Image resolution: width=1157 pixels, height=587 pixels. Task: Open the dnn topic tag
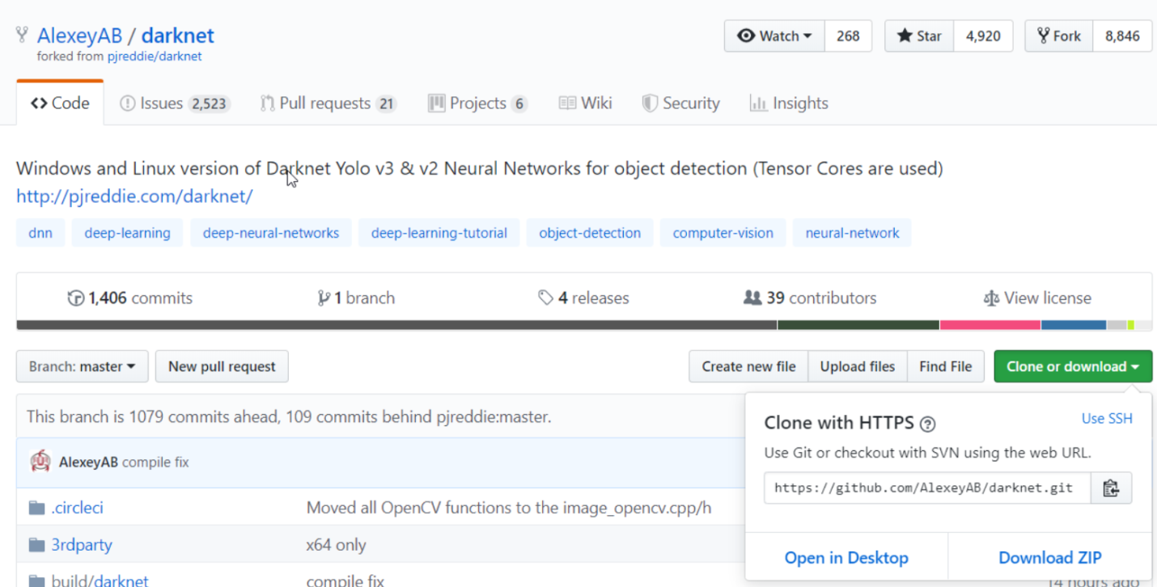click(x=40, y=233)
